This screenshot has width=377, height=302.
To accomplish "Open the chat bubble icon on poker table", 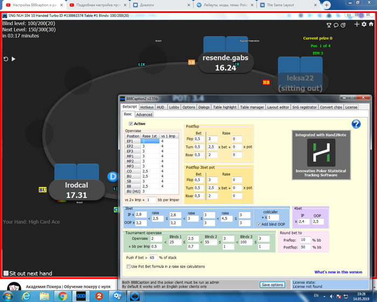I will click(x=336, y=25).
